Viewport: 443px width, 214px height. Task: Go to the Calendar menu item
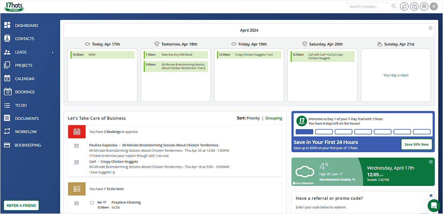tap(25, 79)
